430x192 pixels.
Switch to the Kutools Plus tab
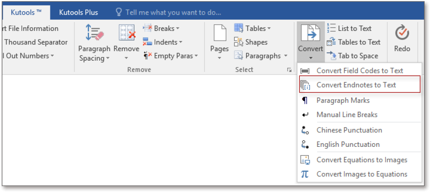tap(79, 13)
